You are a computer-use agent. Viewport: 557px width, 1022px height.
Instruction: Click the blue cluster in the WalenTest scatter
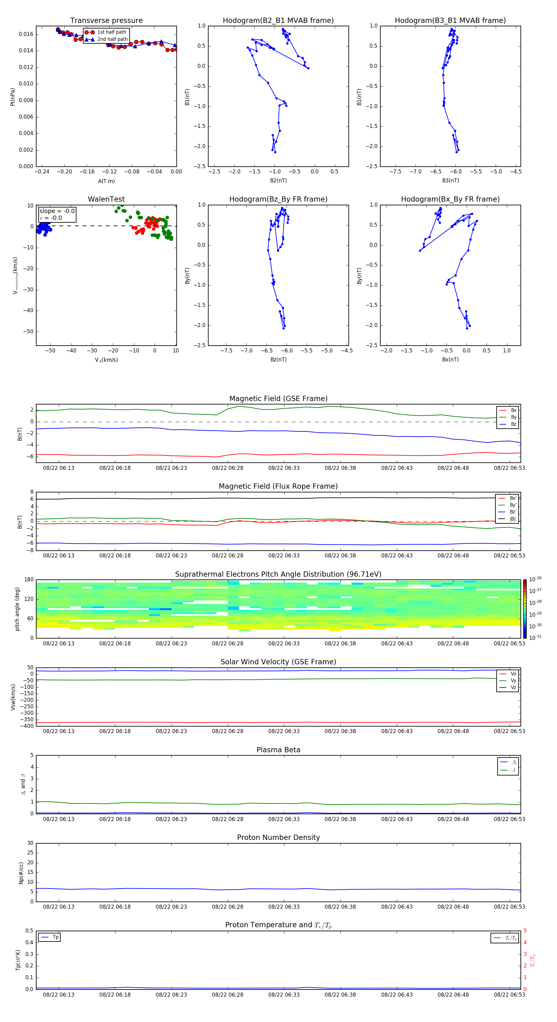pos(44,228)
